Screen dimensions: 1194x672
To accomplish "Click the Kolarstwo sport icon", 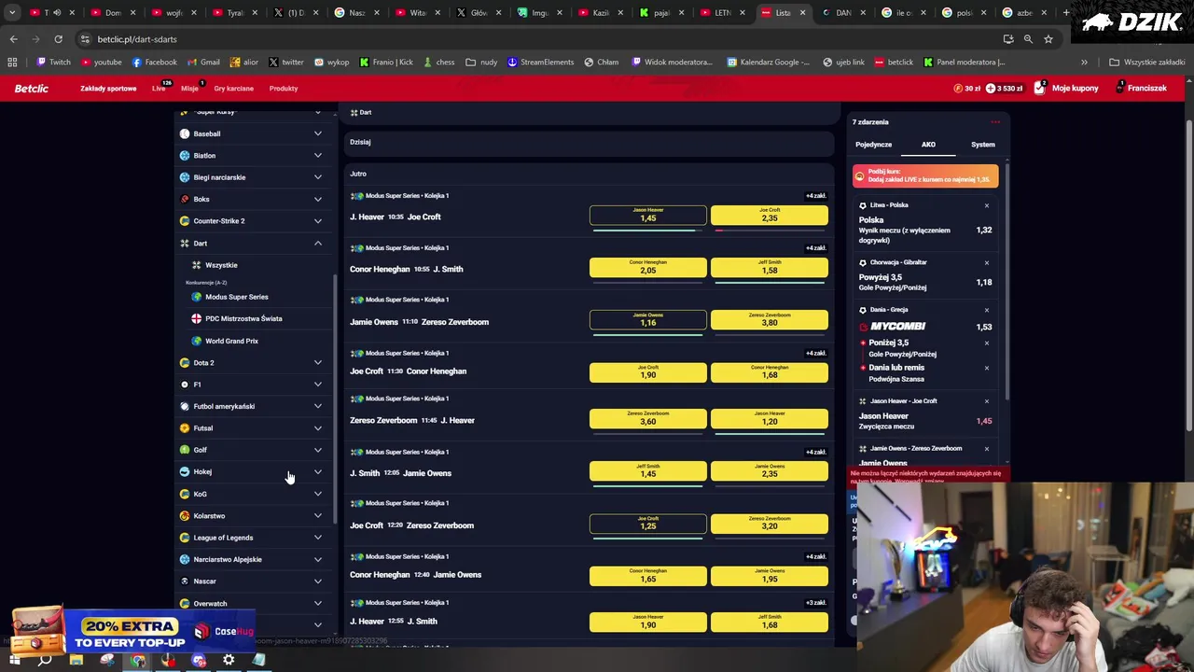I will (x=185, y=515).
